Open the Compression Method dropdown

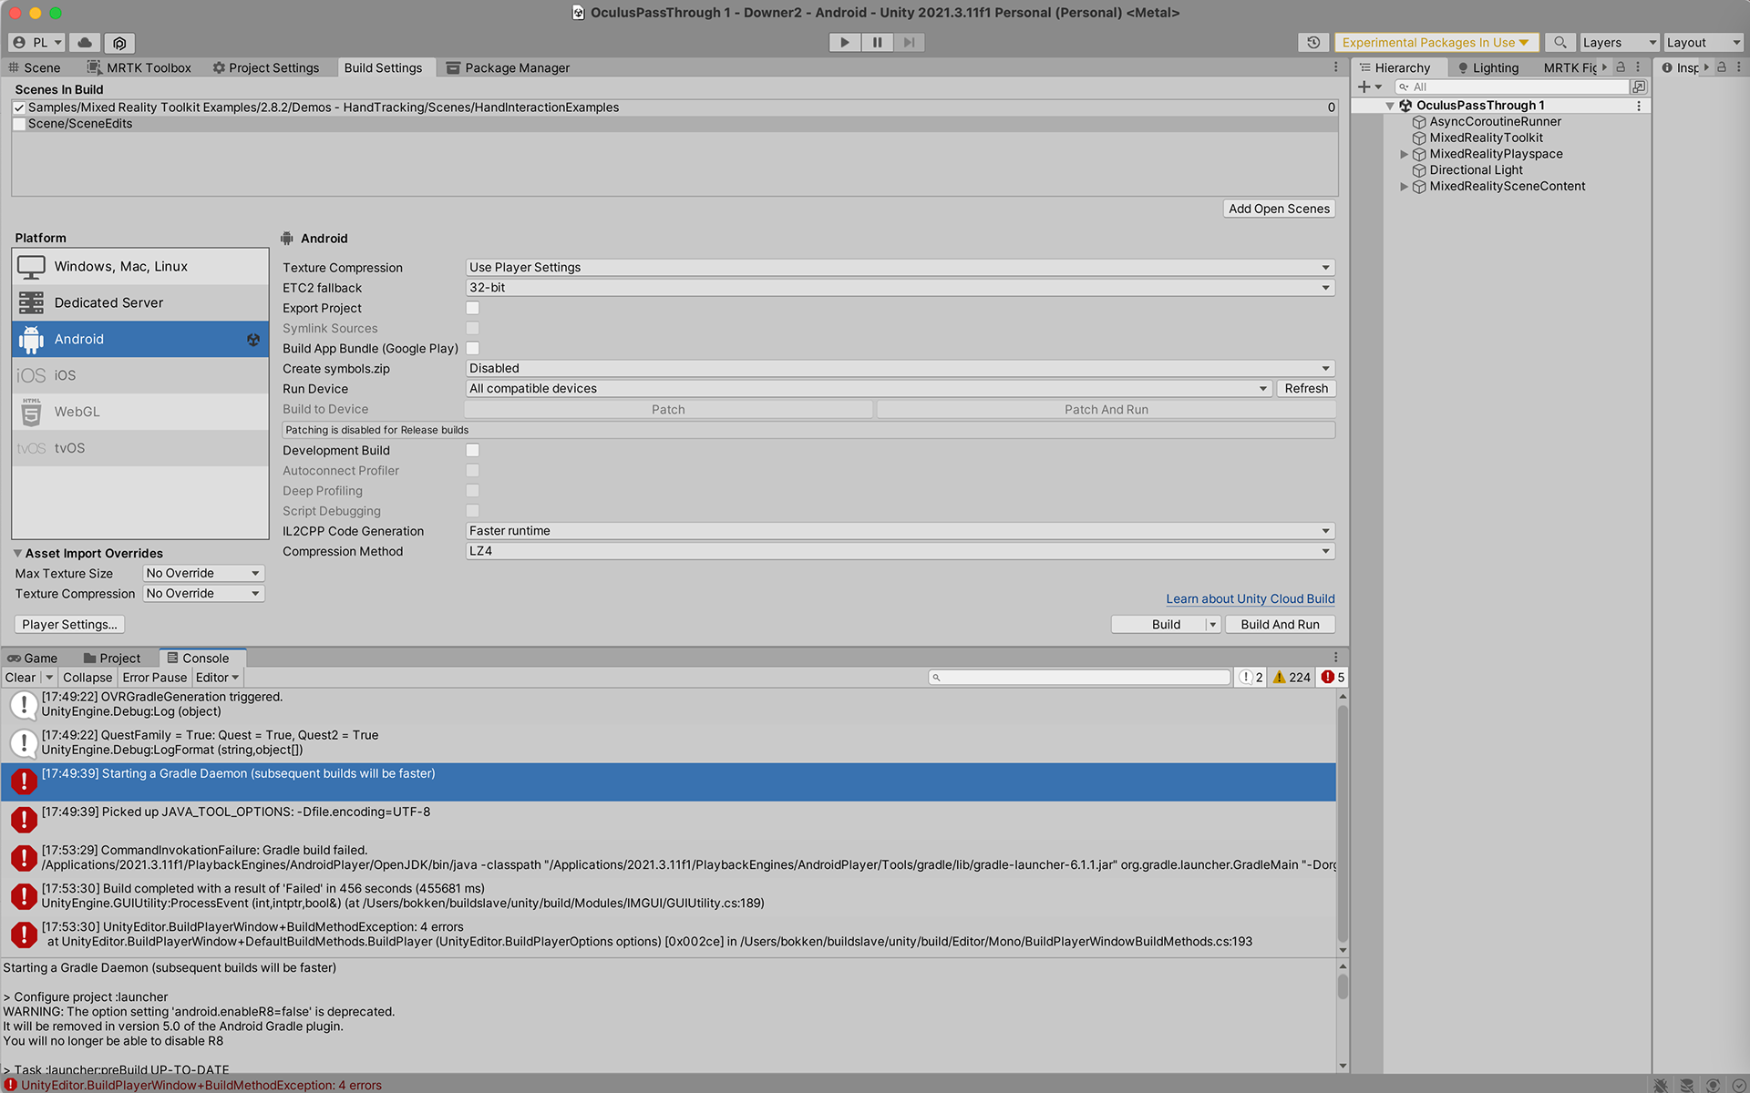[900, 551]
